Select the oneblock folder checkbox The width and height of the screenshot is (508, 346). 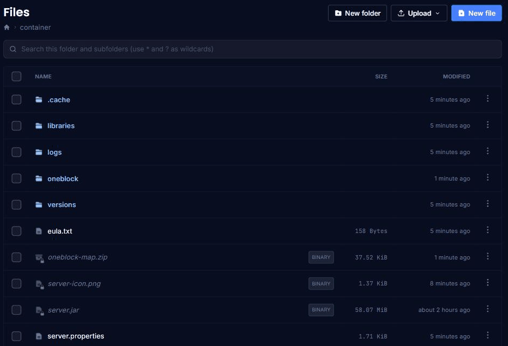click(17, 178)
